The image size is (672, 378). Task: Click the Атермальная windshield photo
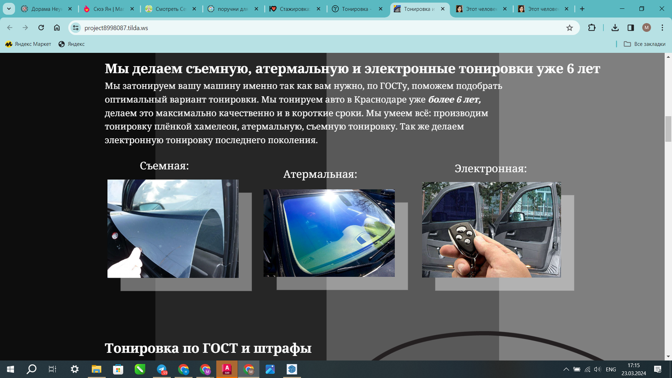coord(329,233)
